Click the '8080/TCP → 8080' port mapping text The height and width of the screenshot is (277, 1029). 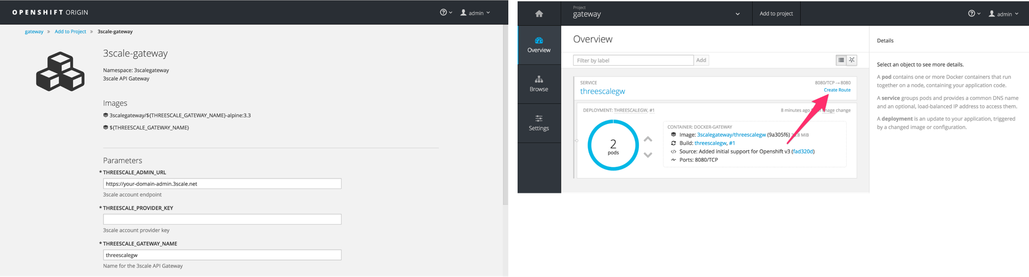832,83
